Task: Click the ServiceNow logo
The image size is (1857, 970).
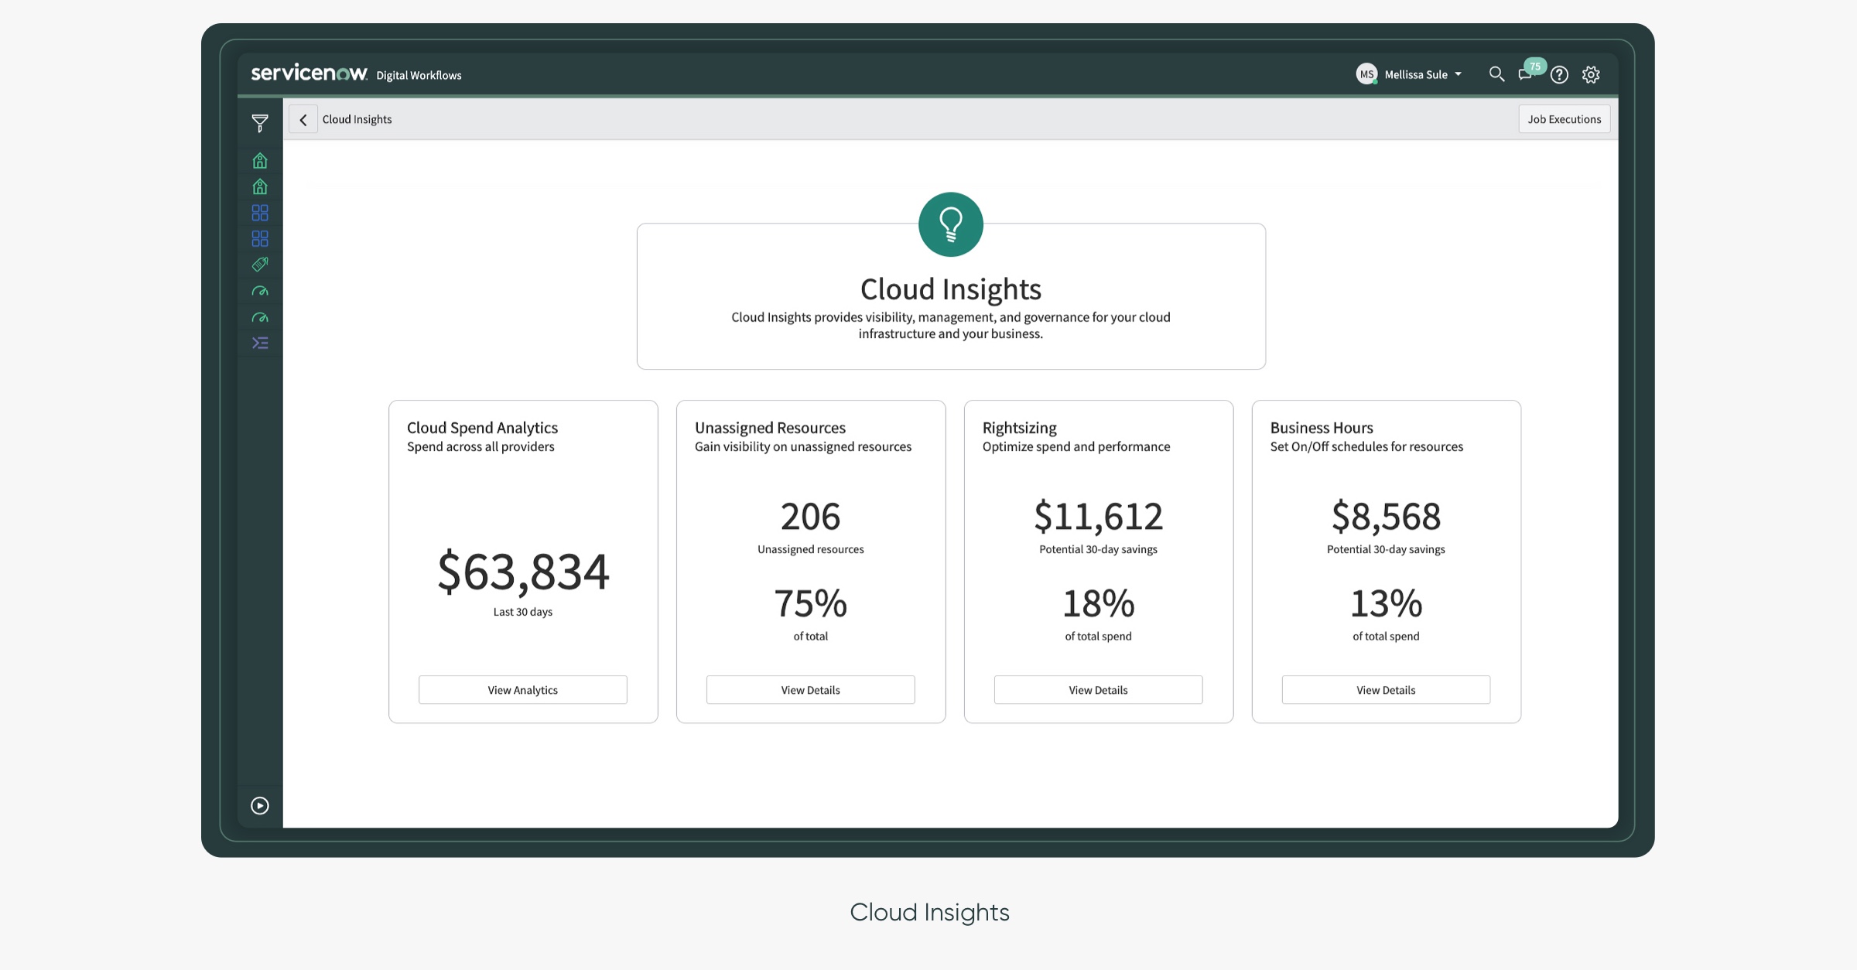Action: tap(309, 73)
